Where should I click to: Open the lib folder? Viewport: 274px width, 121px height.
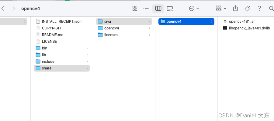[62, 55]
